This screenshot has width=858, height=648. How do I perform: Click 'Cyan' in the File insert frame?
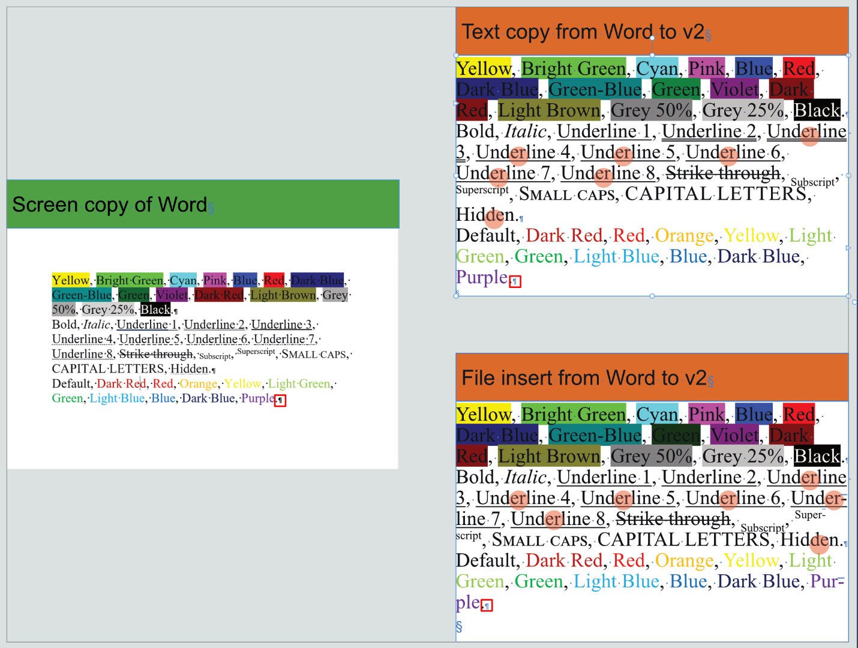click(x=657, y=415)
